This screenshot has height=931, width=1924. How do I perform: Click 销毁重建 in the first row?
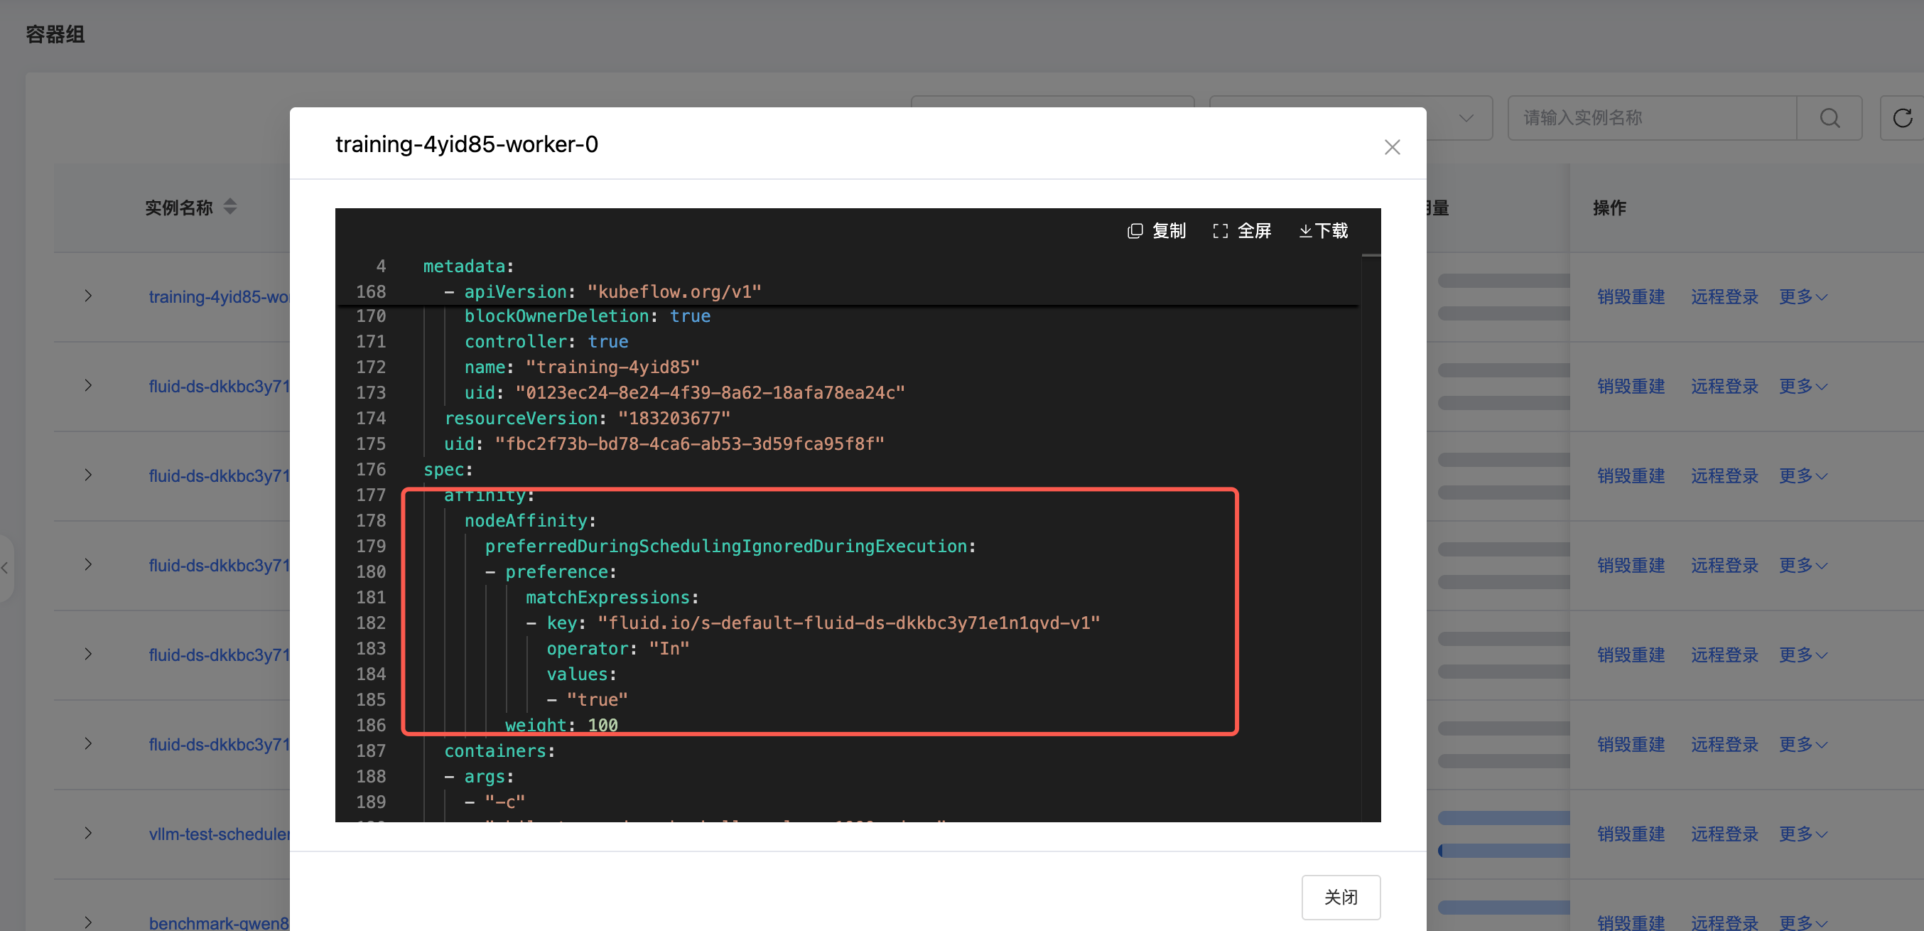[1631, 296]
